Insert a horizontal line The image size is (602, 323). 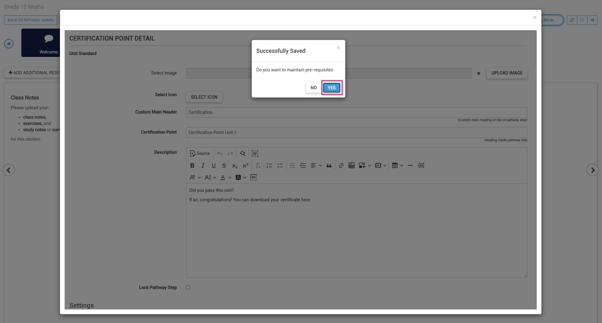(x=410, y=165)
